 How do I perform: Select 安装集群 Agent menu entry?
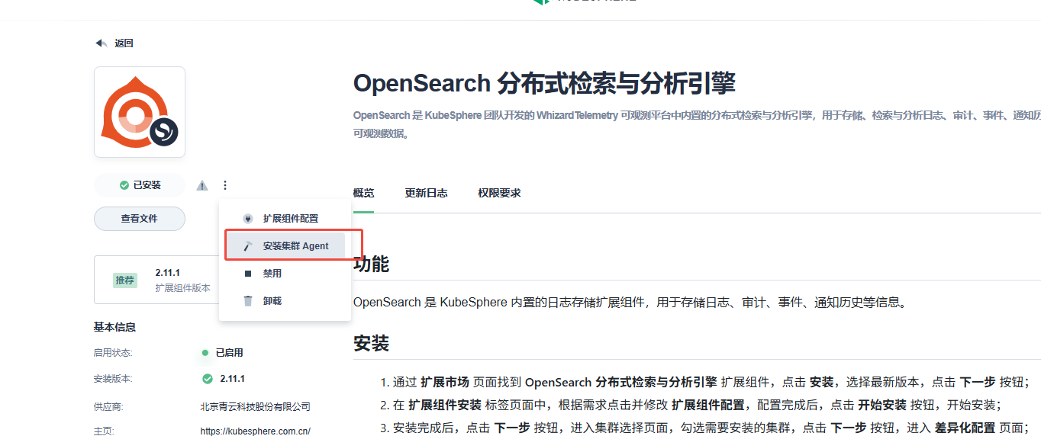(x=285, y=245)
